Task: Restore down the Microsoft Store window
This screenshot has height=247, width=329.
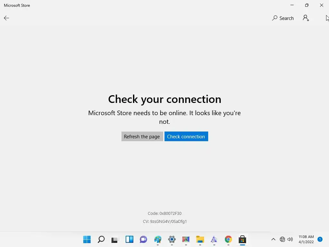Action: 307,5
